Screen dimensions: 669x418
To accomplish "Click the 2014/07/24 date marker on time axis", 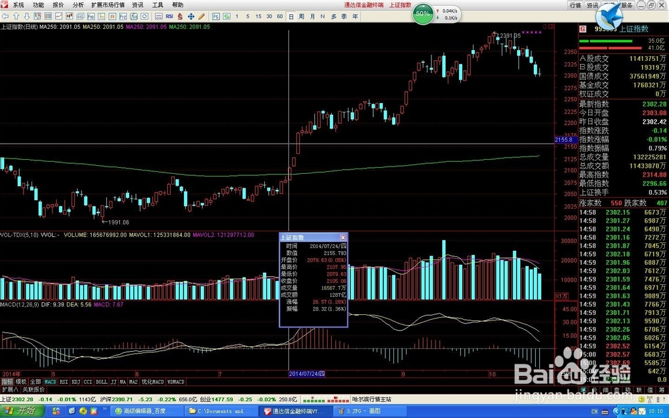I will [x=307, y=374].
